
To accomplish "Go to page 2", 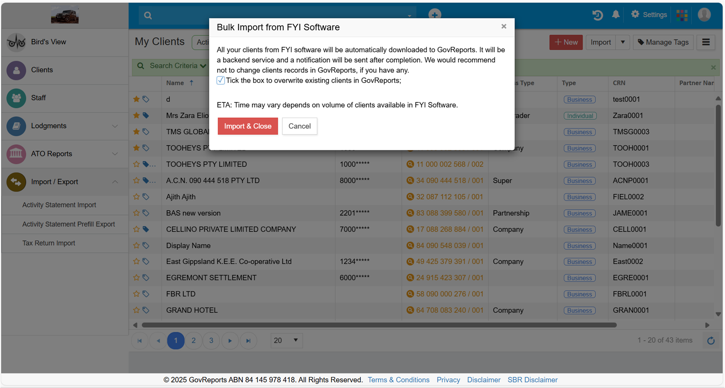I will click(x=193, y=341).
